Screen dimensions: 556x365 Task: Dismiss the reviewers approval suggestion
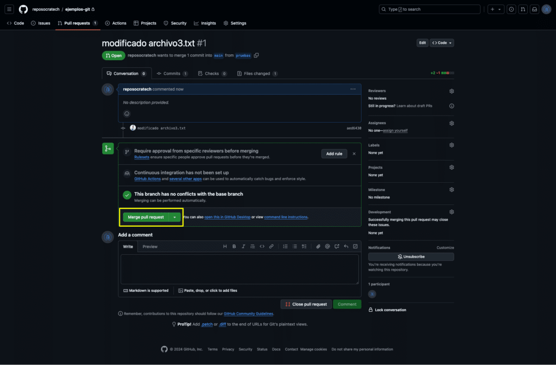tap(354, 153)
